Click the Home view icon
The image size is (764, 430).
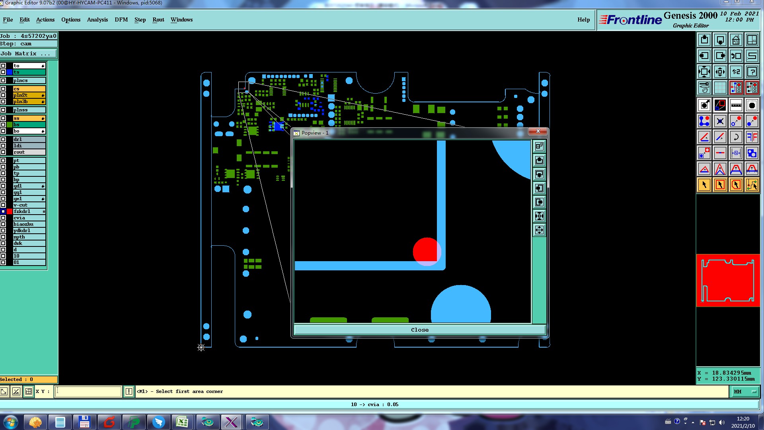point(736,40)
